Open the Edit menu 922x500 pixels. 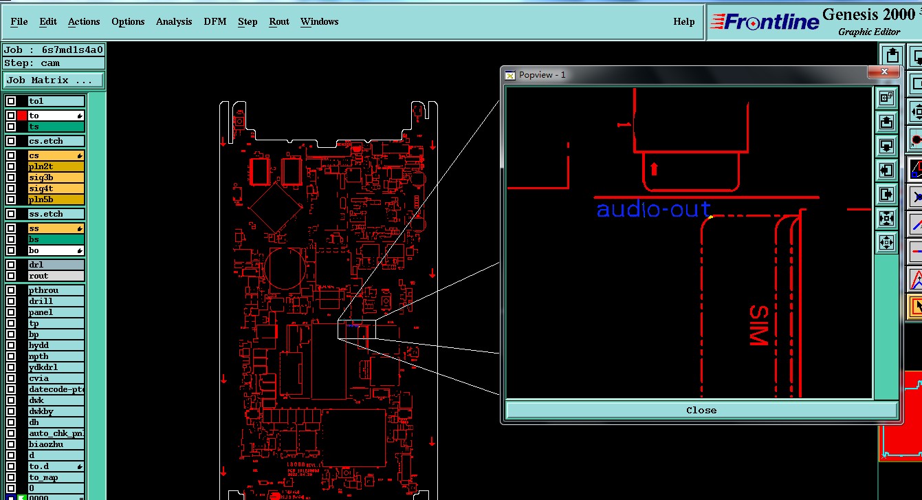tap(48, 21)
